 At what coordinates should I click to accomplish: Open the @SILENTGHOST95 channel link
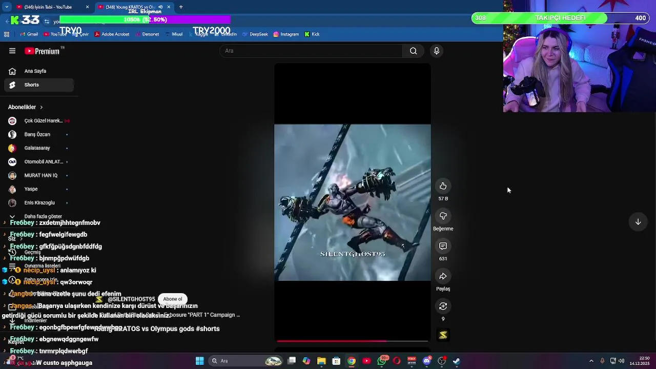coord(131,299)
